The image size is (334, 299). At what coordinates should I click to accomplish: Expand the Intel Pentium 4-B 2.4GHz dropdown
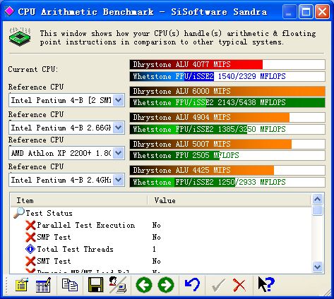(118, 180)
